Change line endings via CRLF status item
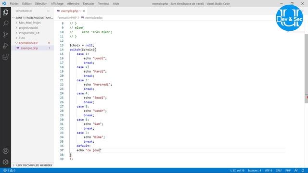 click(279, 171)
